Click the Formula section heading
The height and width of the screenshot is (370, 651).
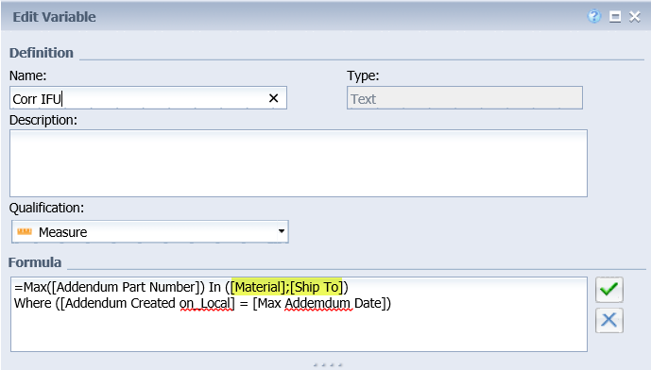click(35, 262)
